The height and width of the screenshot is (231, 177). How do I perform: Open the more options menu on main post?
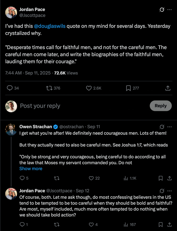click(169, 10)
